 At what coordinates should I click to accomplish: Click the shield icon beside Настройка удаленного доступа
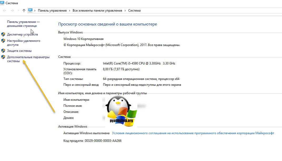pos(3,41)
